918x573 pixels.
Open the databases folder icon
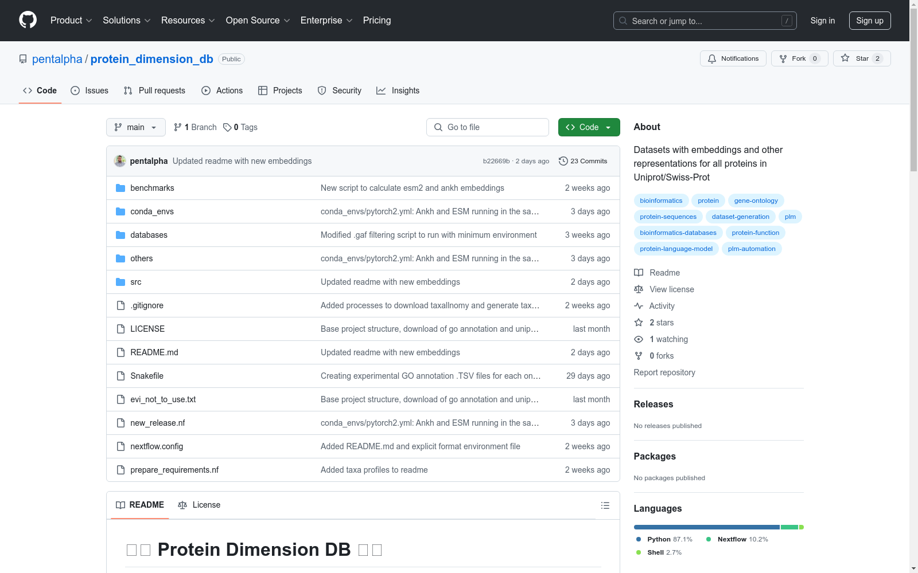(120, 235)
